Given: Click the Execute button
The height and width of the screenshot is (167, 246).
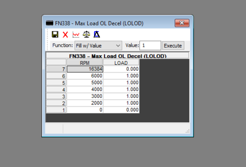Looking at the screenshot, I should click(173, 46).
